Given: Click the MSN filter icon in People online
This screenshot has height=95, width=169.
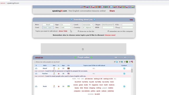Looking at the screenshot, I should (122, 62).
